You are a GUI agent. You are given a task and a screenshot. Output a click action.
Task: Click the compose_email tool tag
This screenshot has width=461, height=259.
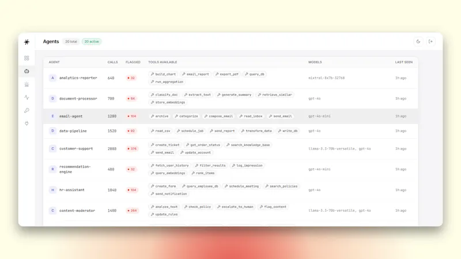coord(218,116)
